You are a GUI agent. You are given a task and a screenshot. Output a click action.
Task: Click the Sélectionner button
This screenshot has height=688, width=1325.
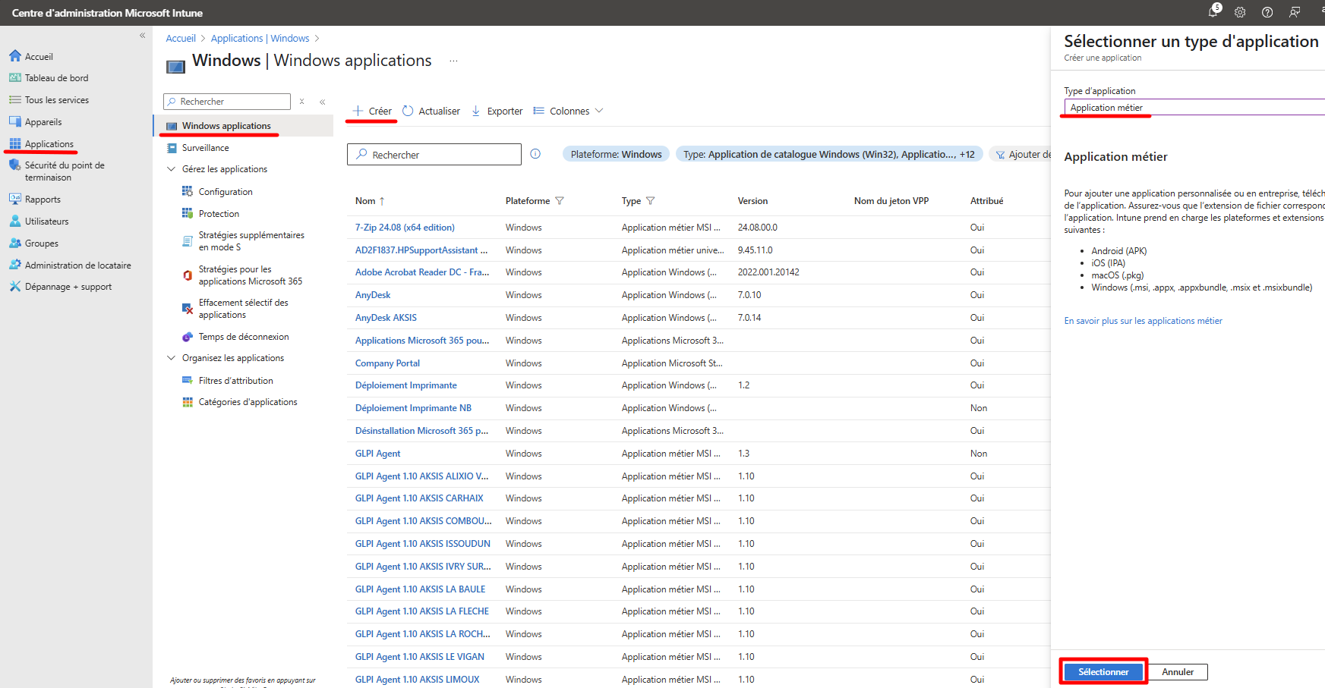pos(1103,672)
